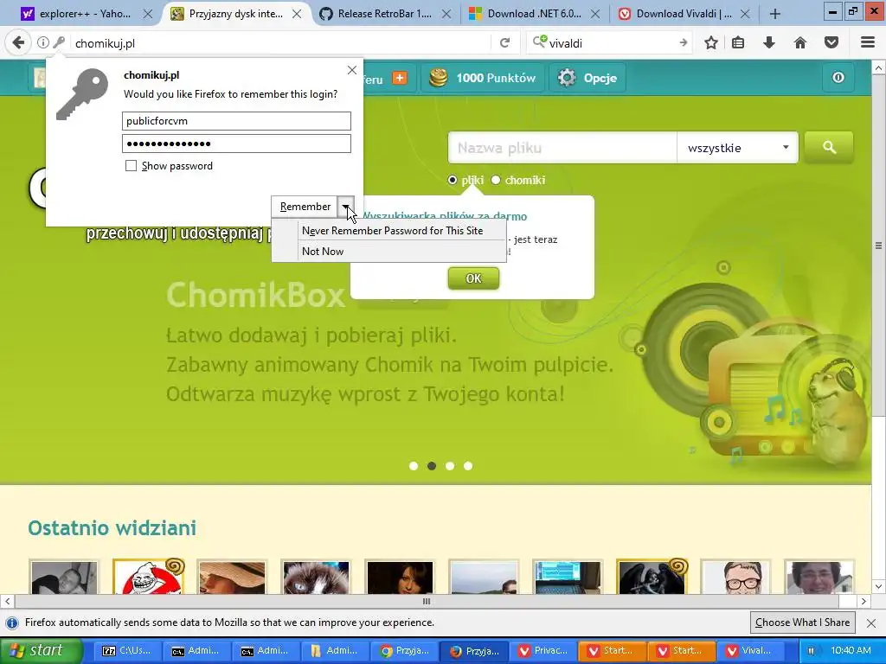The height and width of the screenshot is (664, 886).
Task: Click the vivaldi search box
Action: (x=612, y=43)
